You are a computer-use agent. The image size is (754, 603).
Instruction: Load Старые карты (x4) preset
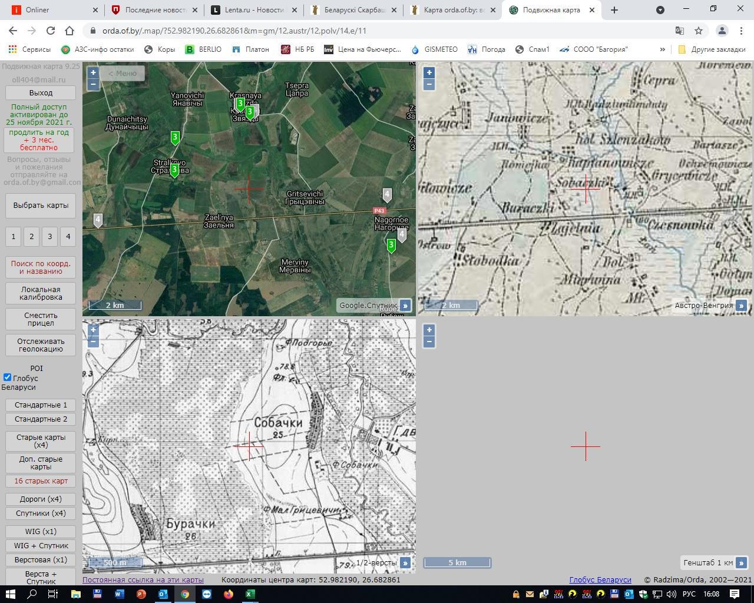(41, 441)
